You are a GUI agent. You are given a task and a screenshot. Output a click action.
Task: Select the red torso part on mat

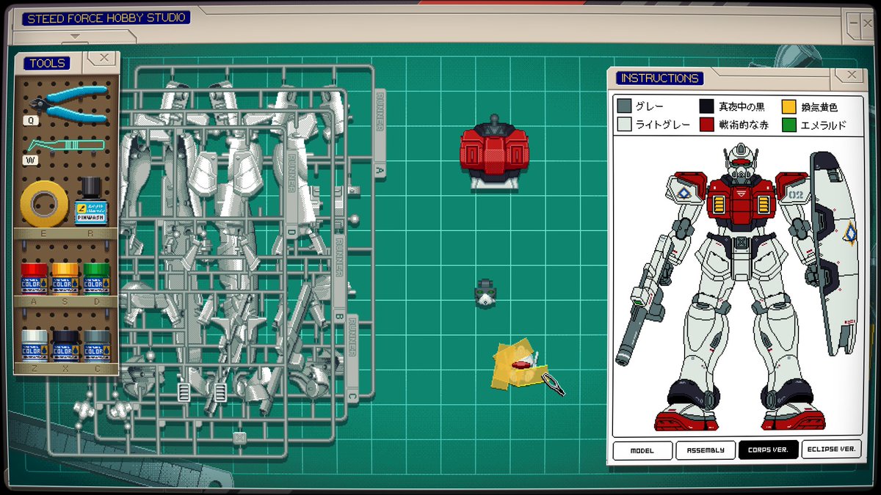point(496,153)
